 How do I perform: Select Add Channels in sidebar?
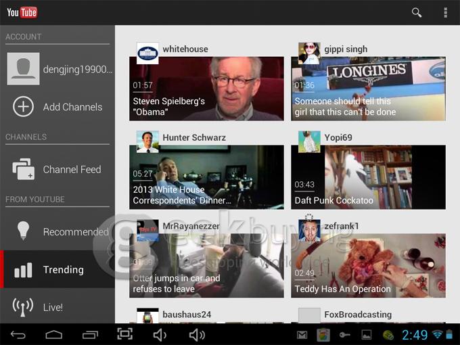(x=57, y=107)
